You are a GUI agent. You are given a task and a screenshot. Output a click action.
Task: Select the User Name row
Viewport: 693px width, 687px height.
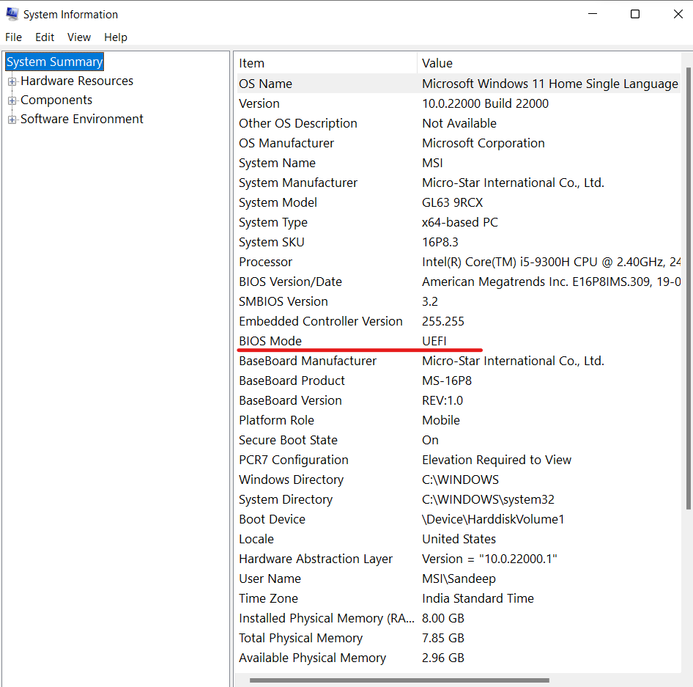point(459,578)
